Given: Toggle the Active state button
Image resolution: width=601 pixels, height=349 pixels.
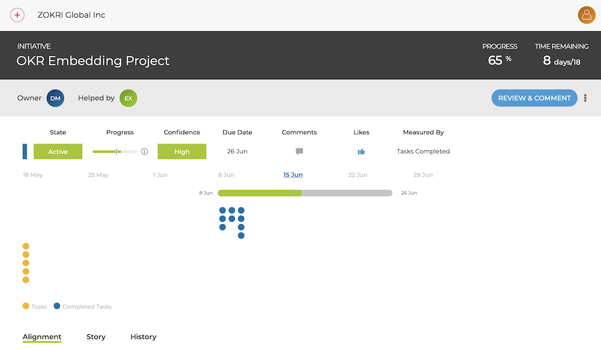Looking at the screenshot, I should click(58, 151).
